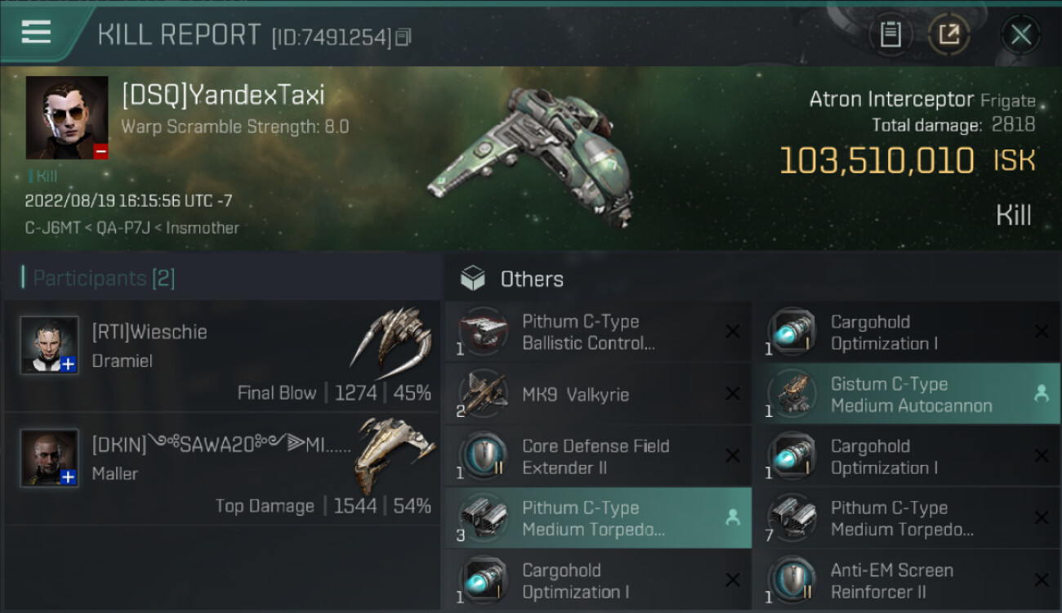1062x613 pixels.
Task: Select the Wieschie pilot portrait
Action: click(x=50, y=345)
